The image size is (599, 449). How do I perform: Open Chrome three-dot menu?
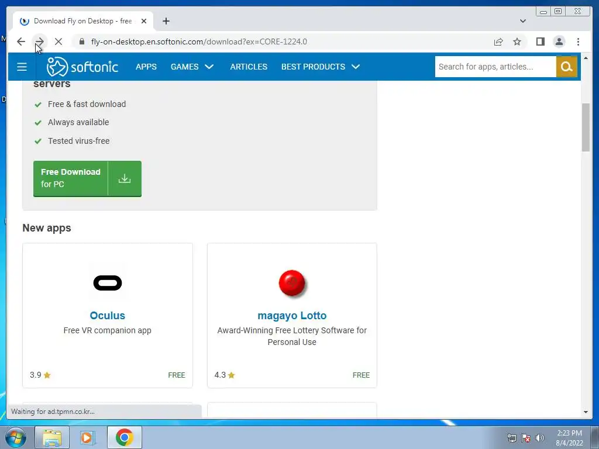578,42
